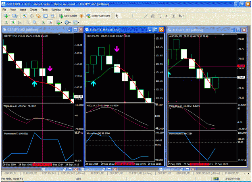Click the '34829/49 kb' status text
This screenshot has width=252, height=182.
(x=233, y=179)
